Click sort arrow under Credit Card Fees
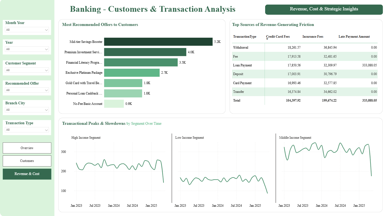Screen dimensions: 385x216 (x=267, y=39)
